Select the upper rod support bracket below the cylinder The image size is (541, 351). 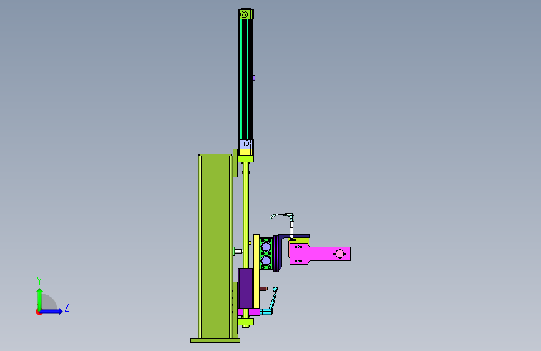(246, 159)
